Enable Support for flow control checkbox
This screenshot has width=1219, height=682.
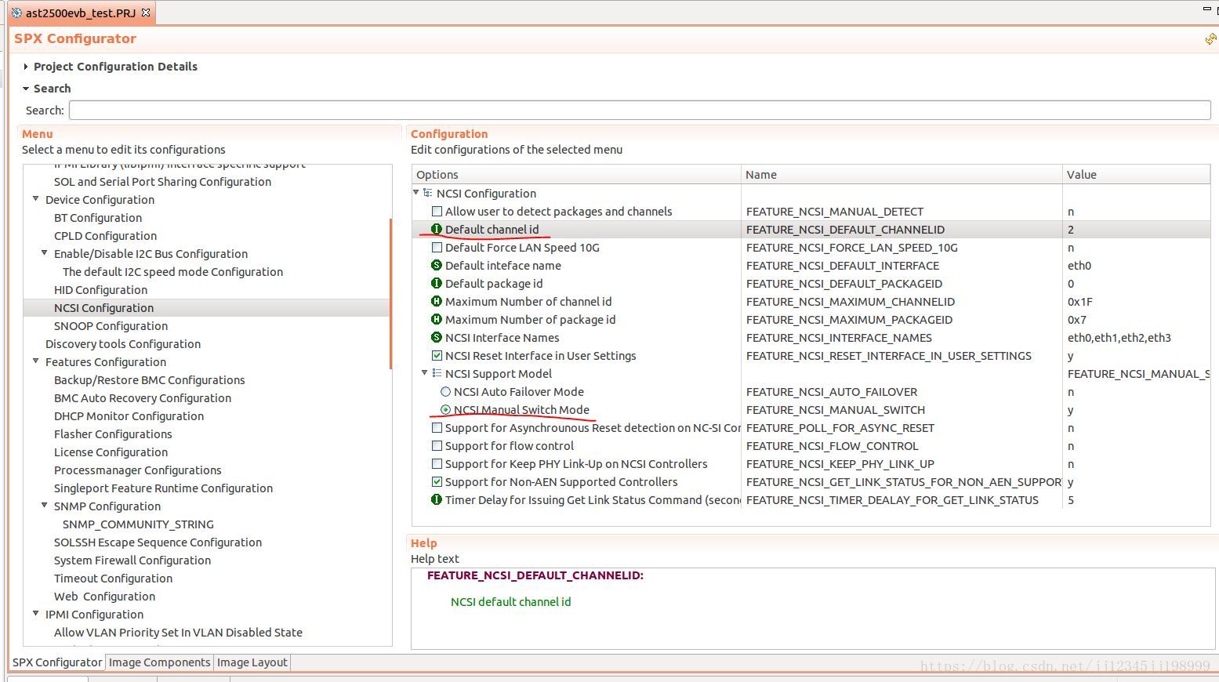click(437, 446)
